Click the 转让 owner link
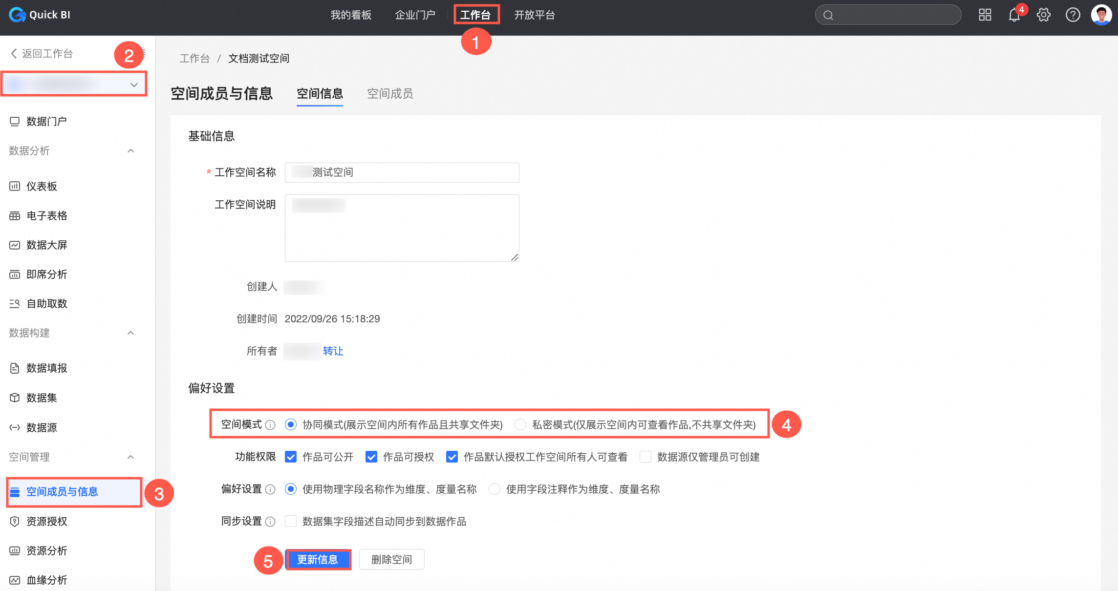 333,351
